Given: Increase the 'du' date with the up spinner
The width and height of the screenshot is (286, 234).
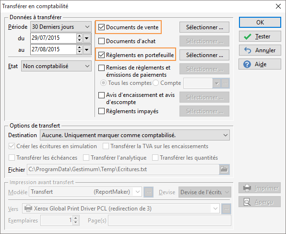Looking at the screenshot, I should click(79, 35).
